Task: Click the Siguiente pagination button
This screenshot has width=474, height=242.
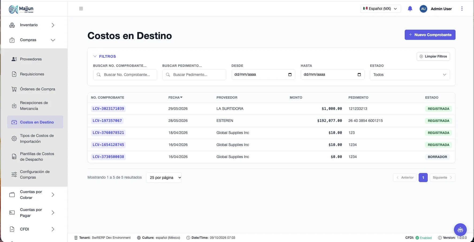Action: [x=442, y=178]
